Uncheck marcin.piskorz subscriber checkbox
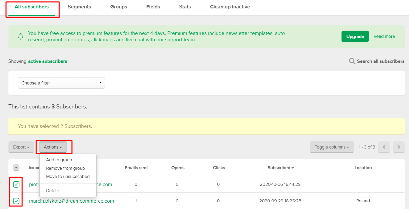Screen dimensions: 409x209 tap(16, 201)
